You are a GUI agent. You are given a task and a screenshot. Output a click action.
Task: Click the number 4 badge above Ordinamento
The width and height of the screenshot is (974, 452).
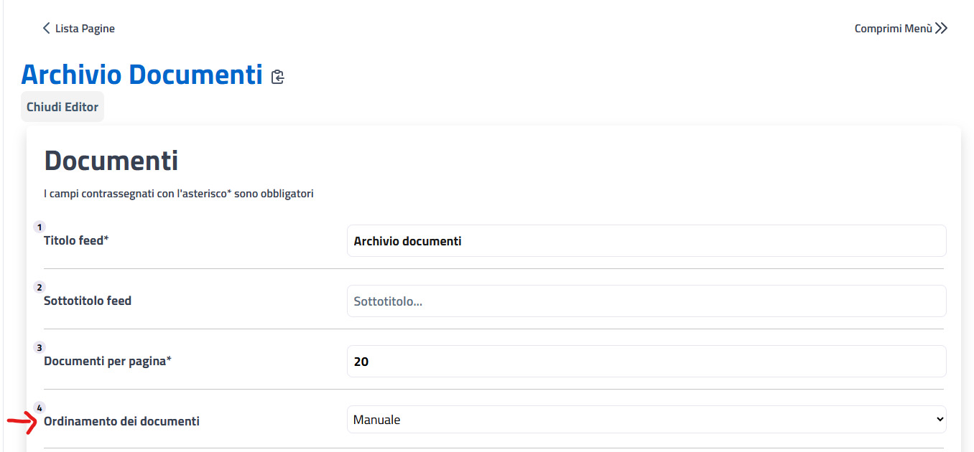click(x=40, y=408)
